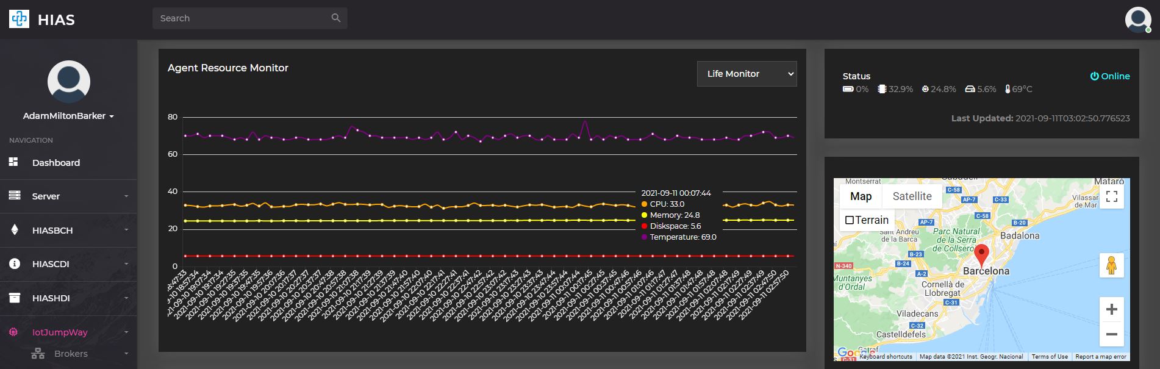The width and height of the screenshot is (1160, 369).
Task: Click the Badalona label on the map
Action: coord(1020,235)
